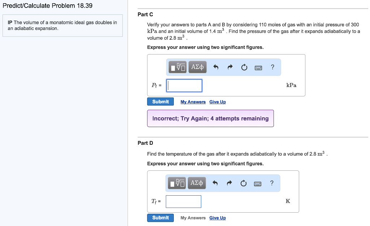
Task: Click the Tf answer input box
Action: coord(183,201)
